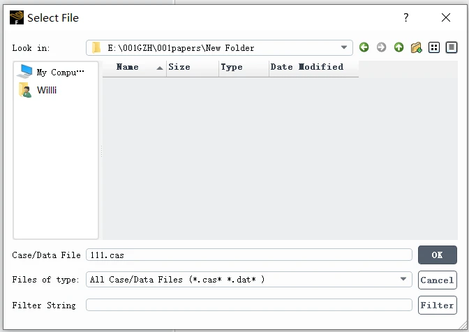Image resolution: width=469 pixels, height=332 pixels.
Task: Expand the Look in path dropdown
Action: pos(344,48)
